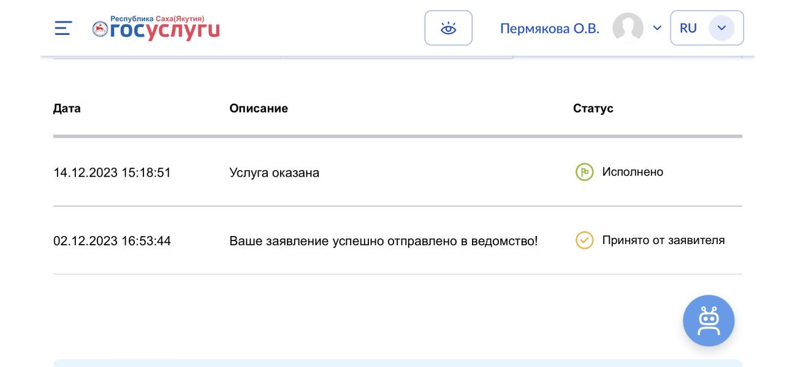Open the RU language dropdown
Image resolution: width=795 pixels, height=367 pixels.
click(707, 28)
